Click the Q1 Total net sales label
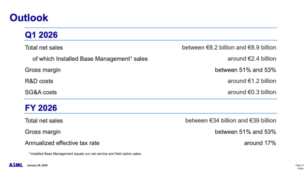Image resolution: width=306 pixels, height=171 pixels. point(44,48)
